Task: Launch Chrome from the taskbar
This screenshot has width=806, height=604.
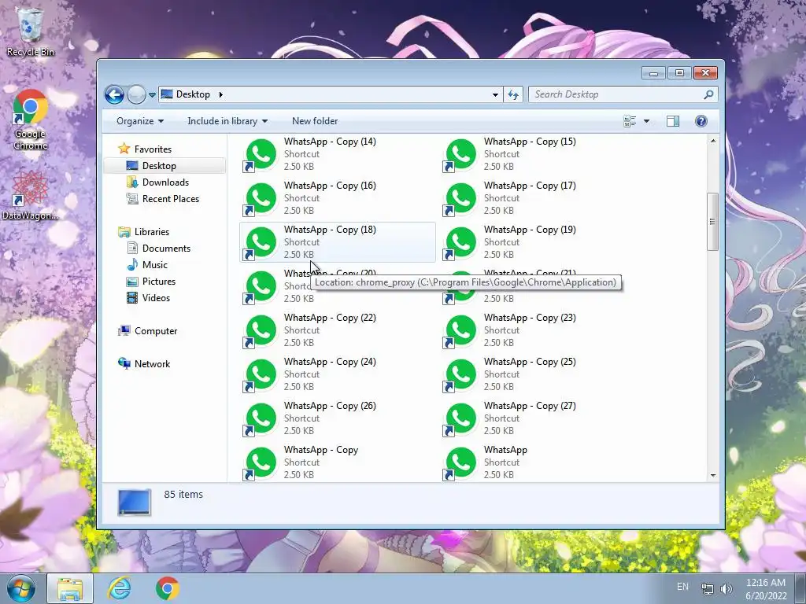Action: click(167, 588)
